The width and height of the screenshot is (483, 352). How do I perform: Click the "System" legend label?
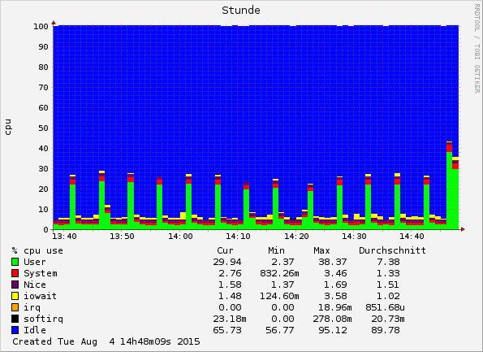[x=41, y=274]
